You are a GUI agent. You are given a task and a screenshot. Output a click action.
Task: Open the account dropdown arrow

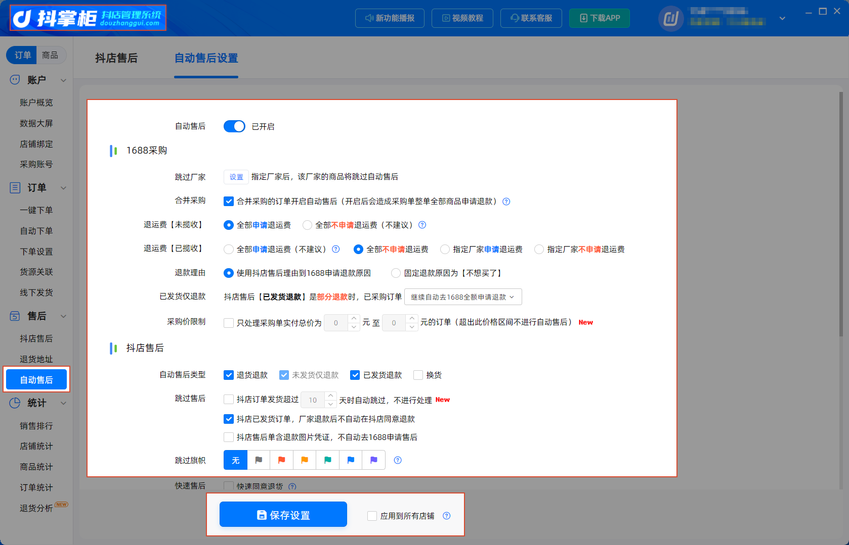pos(782,19)
